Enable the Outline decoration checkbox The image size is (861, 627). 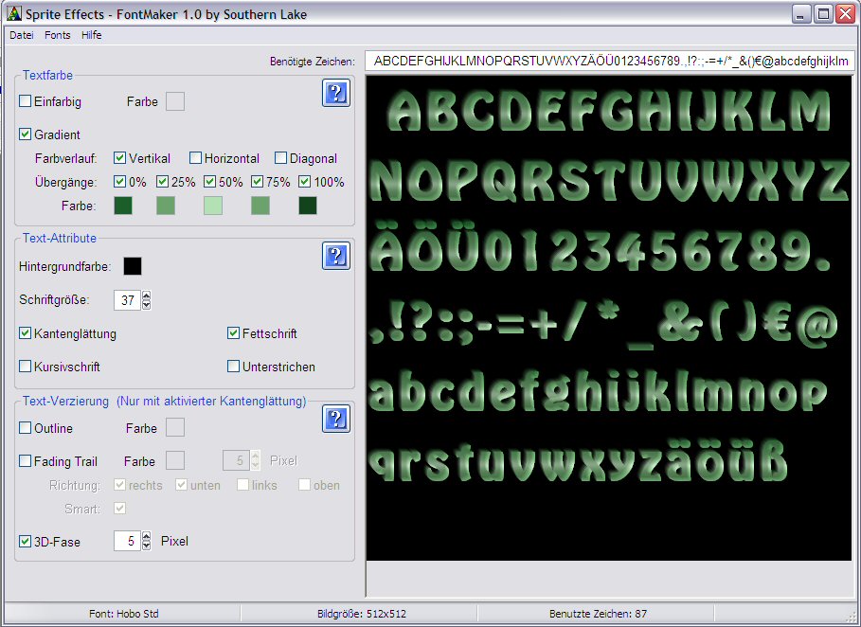tap(25, 428)
